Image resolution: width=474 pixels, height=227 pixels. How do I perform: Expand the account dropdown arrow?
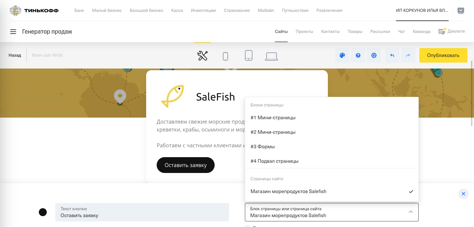(x=461, y=11)
